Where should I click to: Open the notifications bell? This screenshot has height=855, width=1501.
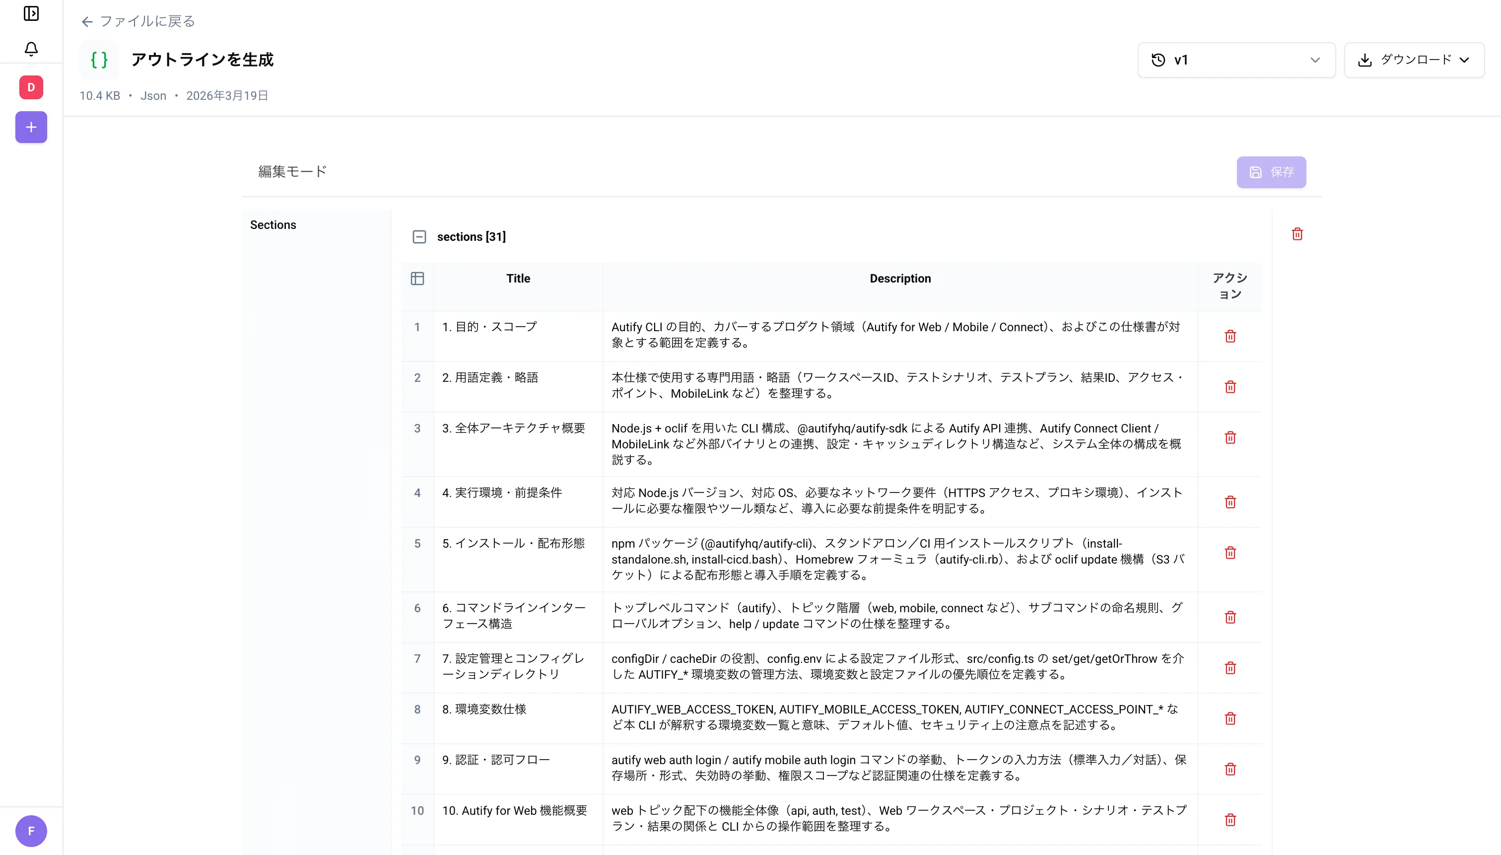click(x=31, y=49)
